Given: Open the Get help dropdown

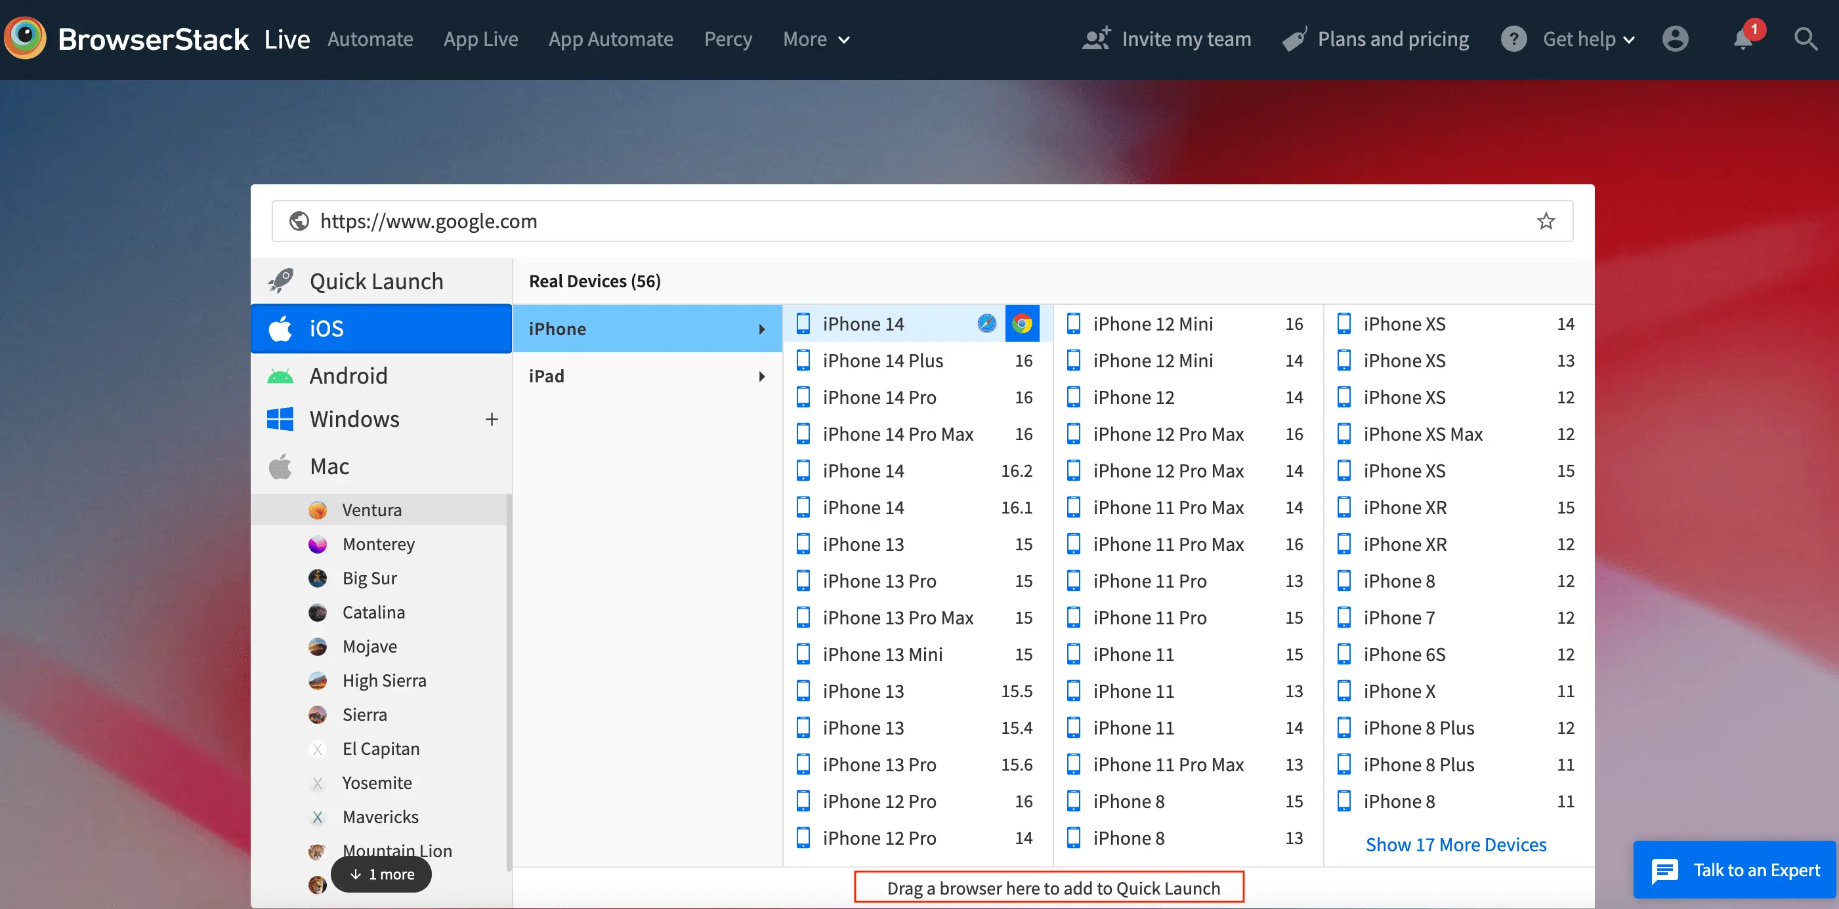Looking at the screenshot, I should point(1588,39).
